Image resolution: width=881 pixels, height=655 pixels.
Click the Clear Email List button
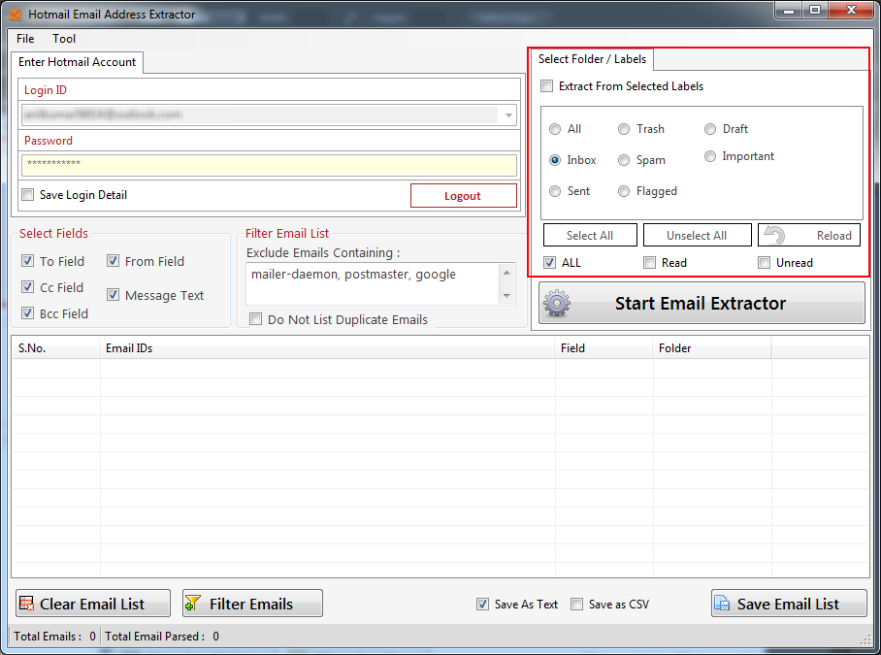pos(93,604)
